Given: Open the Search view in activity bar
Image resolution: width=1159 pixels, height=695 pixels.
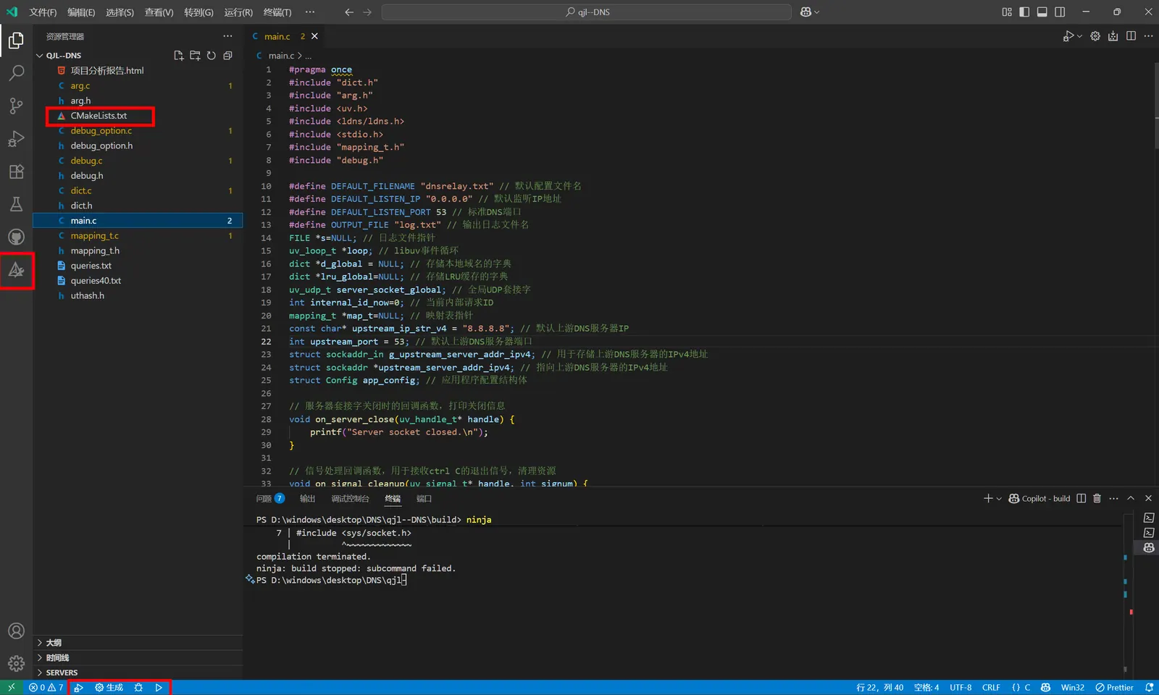Looking at the screenshot, I should (x=16, y=73).
